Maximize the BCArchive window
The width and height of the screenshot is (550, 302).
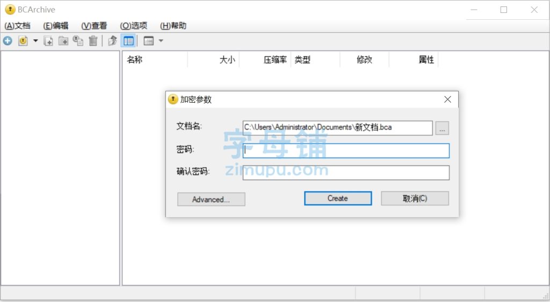point(504,10)
